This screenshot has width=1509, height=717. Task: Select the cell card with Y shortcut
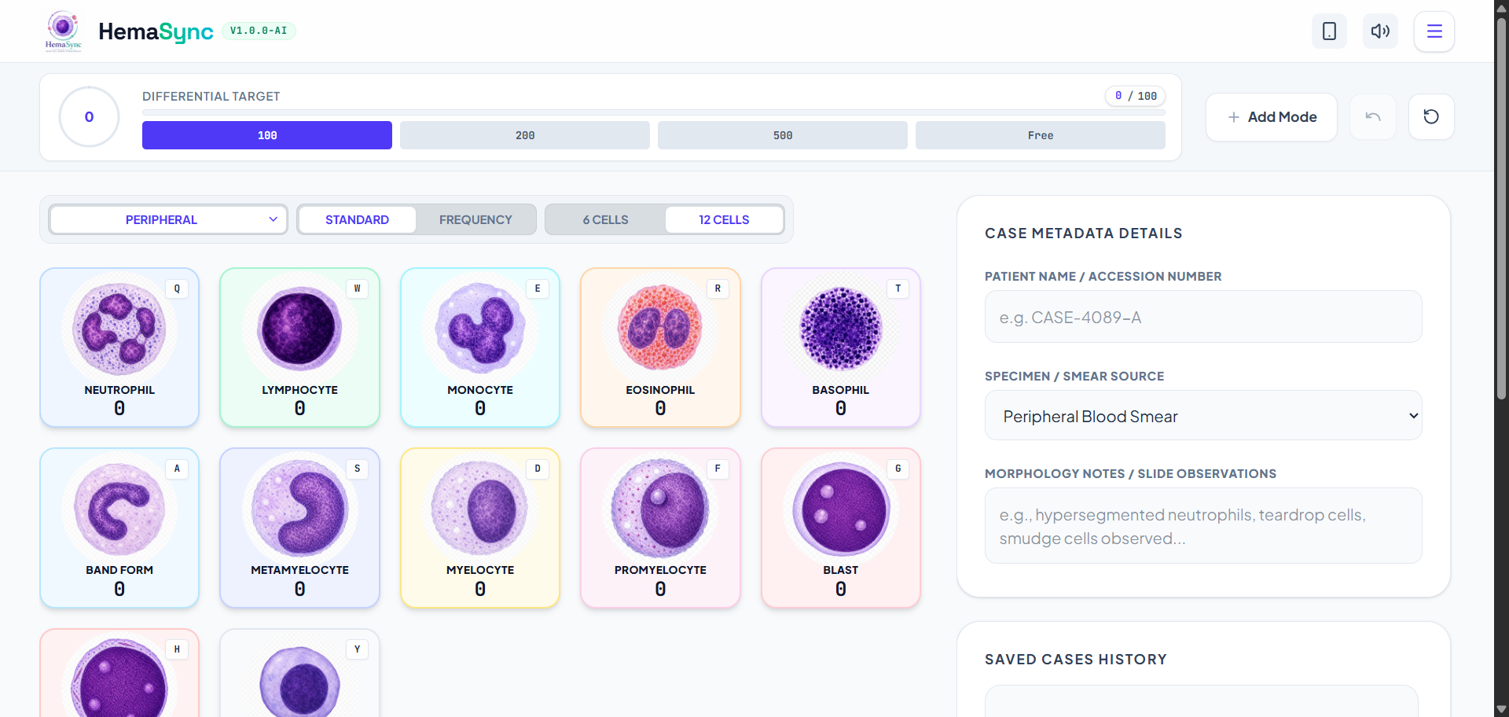pos(299,673)
